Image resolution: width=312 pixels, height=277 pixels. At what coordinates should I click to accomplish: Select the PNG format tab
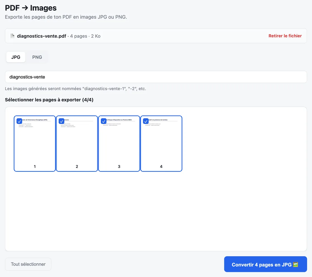coord(37,57)
